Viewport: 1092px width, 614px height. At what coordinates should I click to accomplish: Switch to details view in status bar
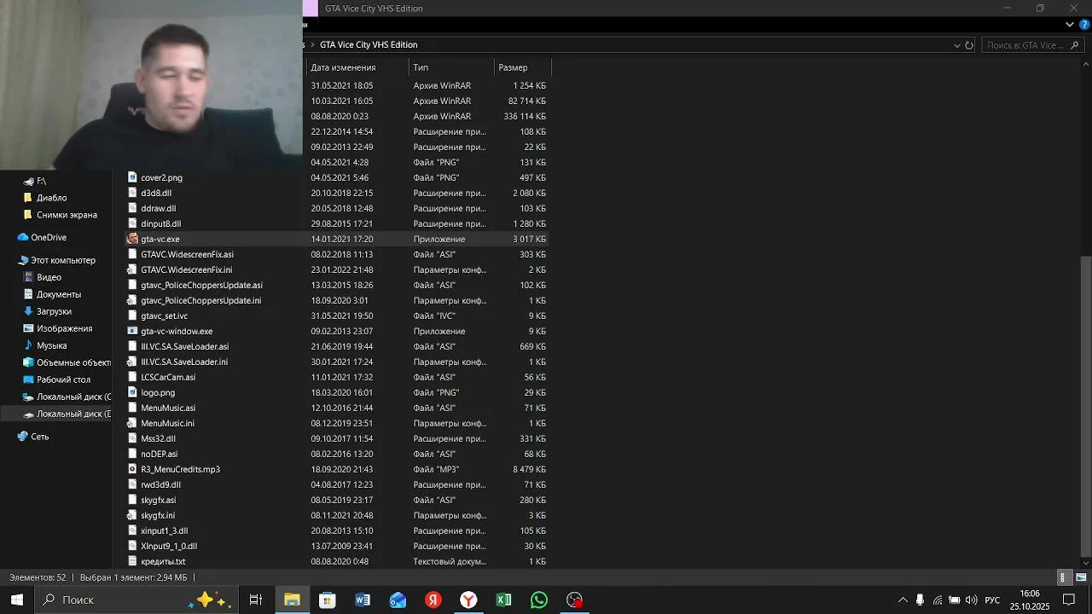tap(1063, 577)
